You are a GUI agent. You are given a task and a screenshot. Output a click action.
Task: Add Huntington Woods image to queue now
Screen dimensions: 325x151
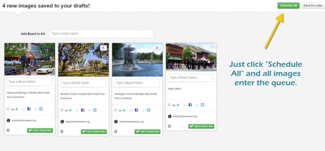click(147, 132)
